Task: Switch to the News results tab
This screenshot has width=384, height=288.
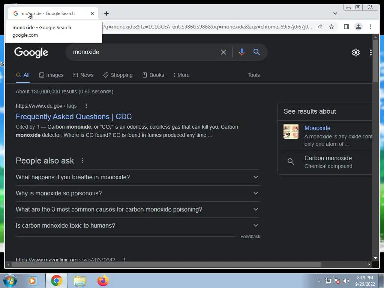Action: [x=83, y=75]
